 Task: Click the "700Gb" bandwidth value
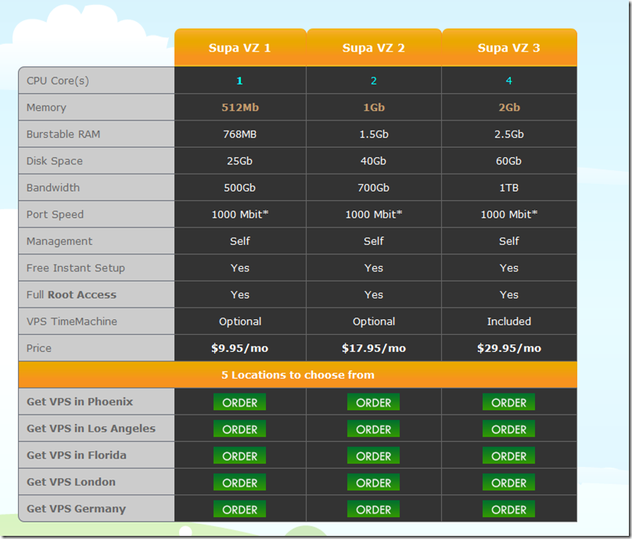click(374, 188)
